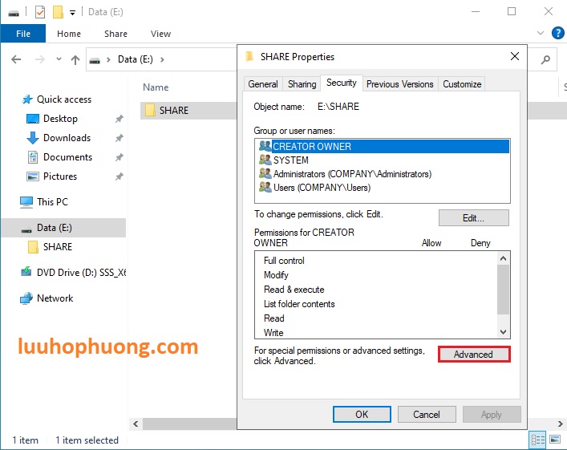
Task: Click the Edit... permissions button
Action: coord(473,218)
